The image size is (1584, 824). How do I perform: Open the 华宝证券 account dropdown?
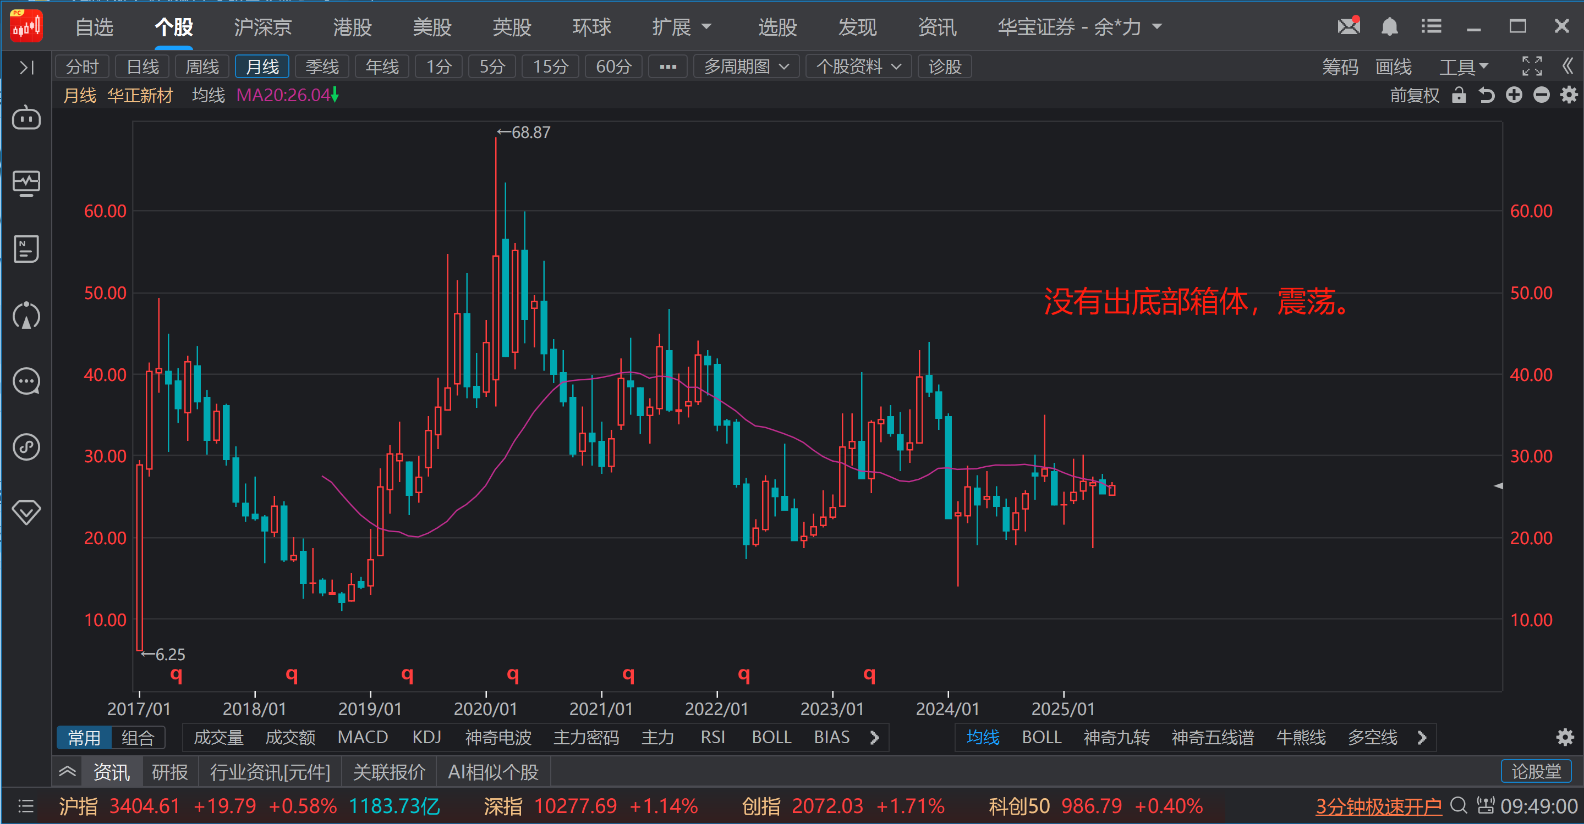tap(1080, 26)
